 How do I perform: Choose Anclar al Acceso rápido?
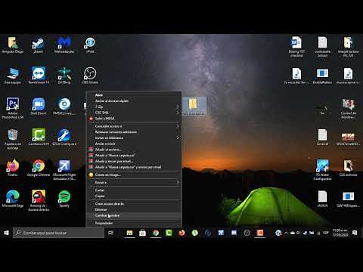(x=134, y=100)
